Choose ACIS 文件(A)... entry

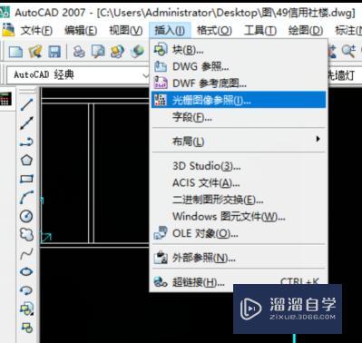point(239,182)
